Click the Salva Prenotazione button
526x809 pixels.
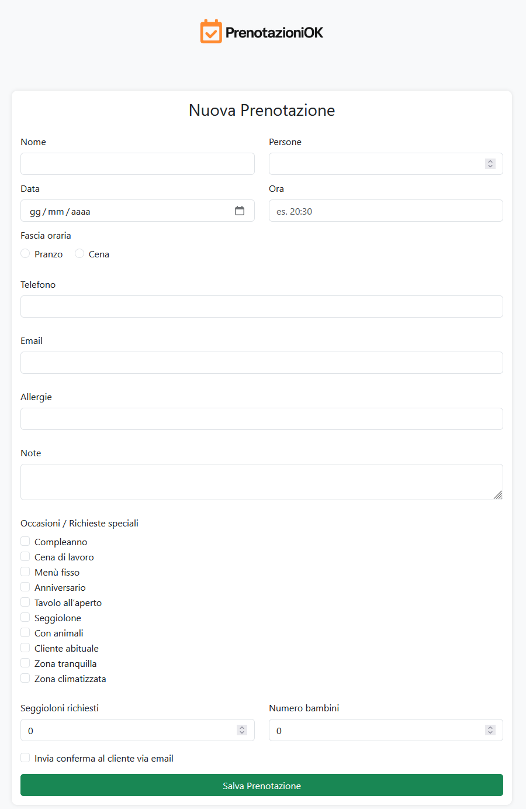pos(262,785)
